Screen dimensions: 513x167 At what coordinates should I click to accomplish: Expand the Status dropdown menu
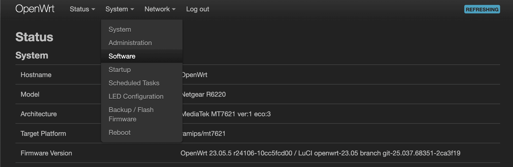click(82, 9)
